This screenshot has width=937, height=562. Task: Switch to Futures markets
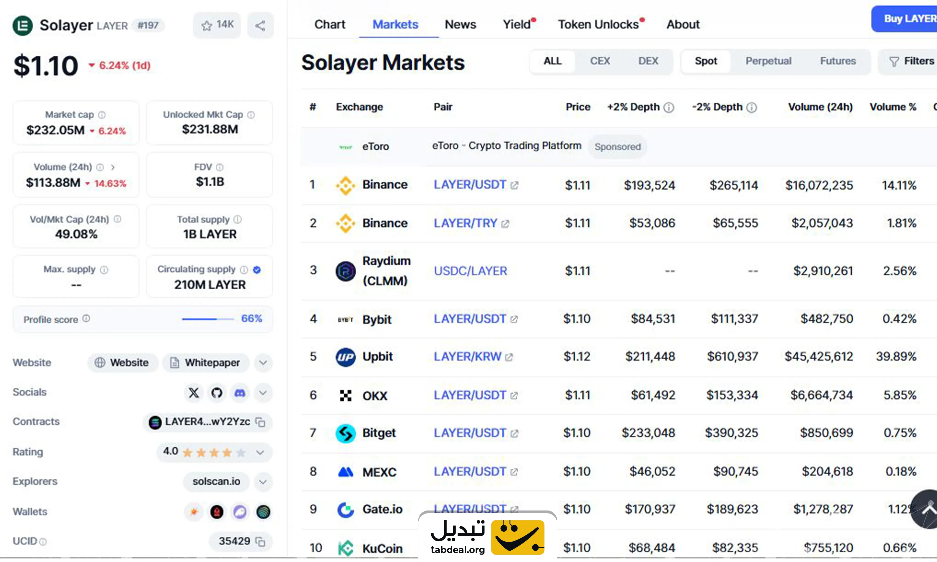tap(838, 61)
